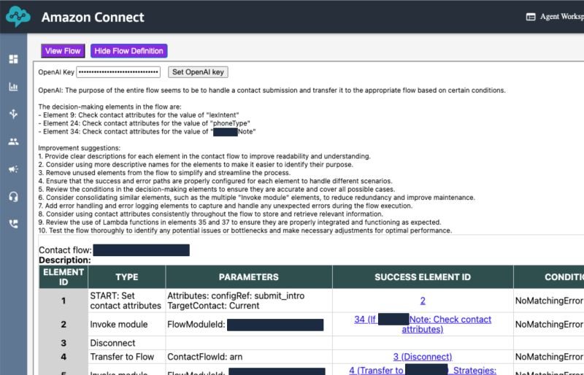
Task: Click the 'Improvement suggestions:' heading
Action: (x=80, y=148)
